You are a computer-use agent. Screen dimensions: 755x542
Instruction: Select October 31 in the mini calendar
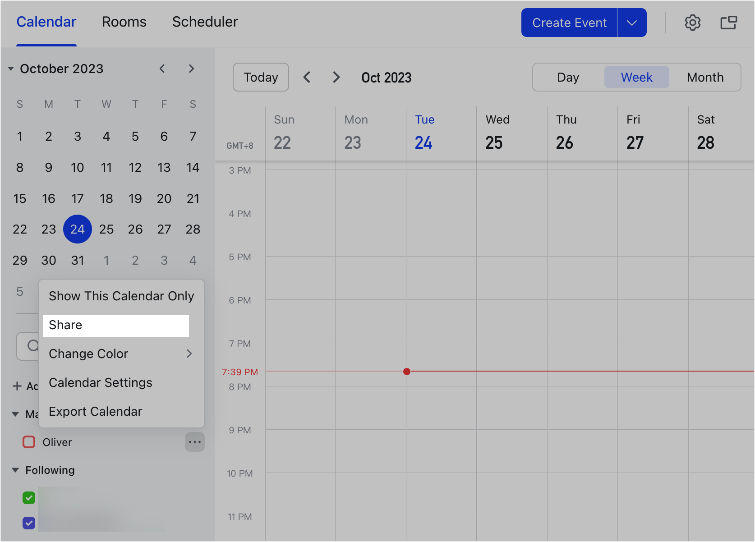coord(78,260)
